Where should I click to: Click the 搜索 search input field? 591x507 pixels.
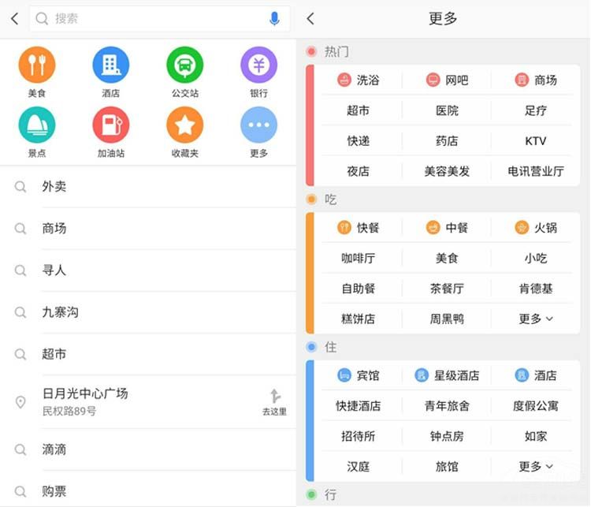point(150,19)
